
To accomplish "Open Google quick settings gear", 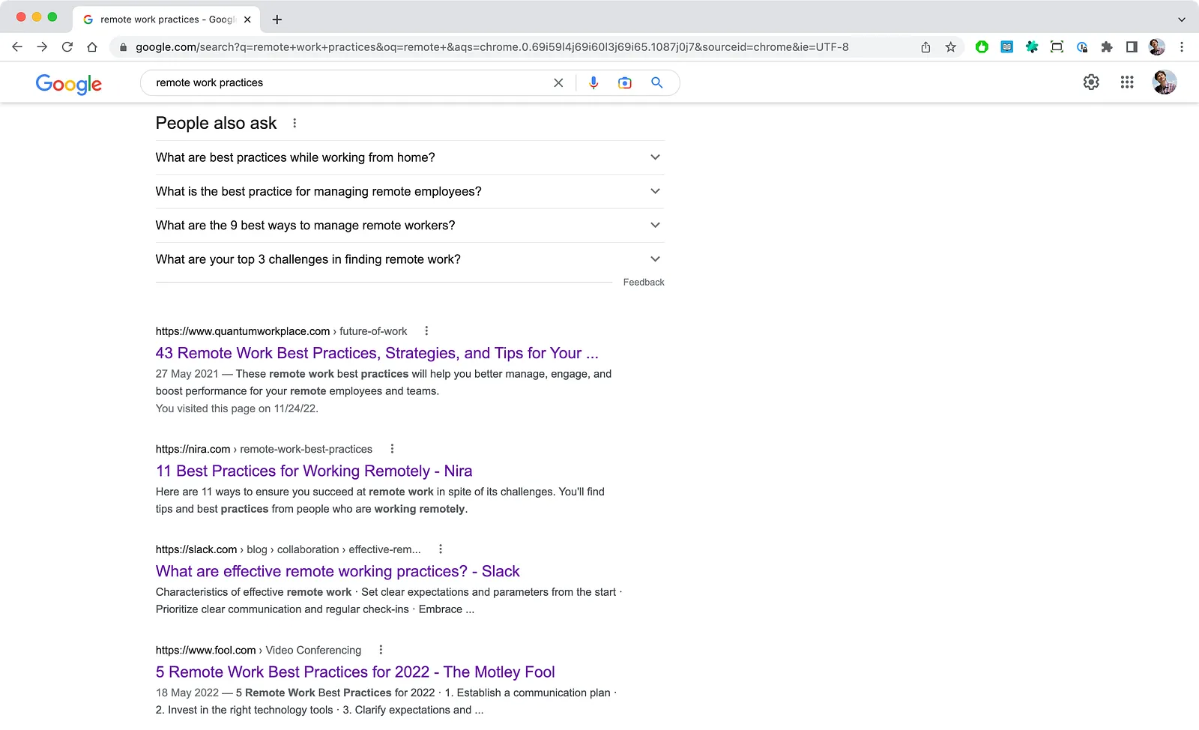I will (x=1091, y=82).
